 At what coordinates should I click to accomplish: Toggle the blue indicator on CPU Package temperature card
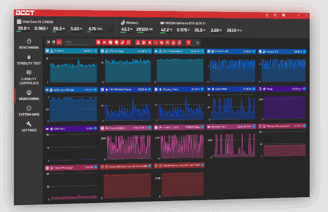(x=149, y=51)
